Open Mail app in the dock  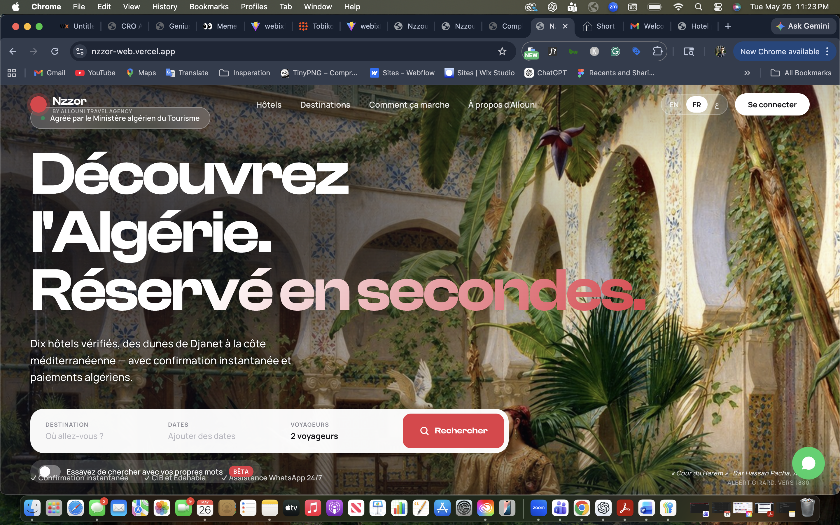(119, 508)
